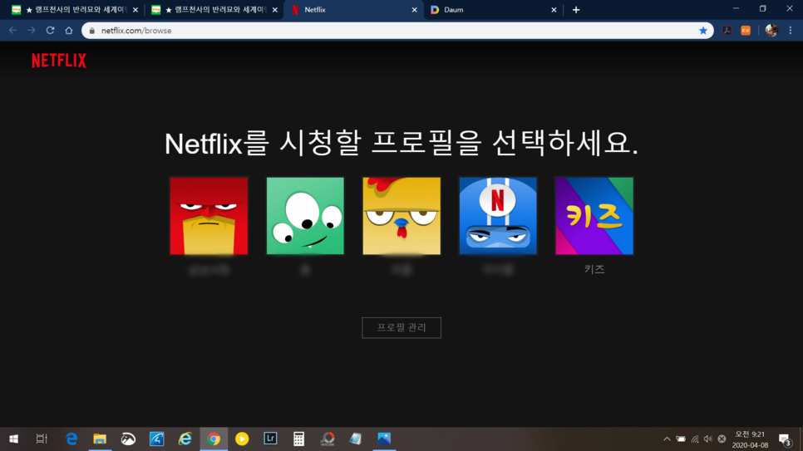Click the Netflix logo
The width and height of the screenshot is (803, 451).
tap(59, 61)
